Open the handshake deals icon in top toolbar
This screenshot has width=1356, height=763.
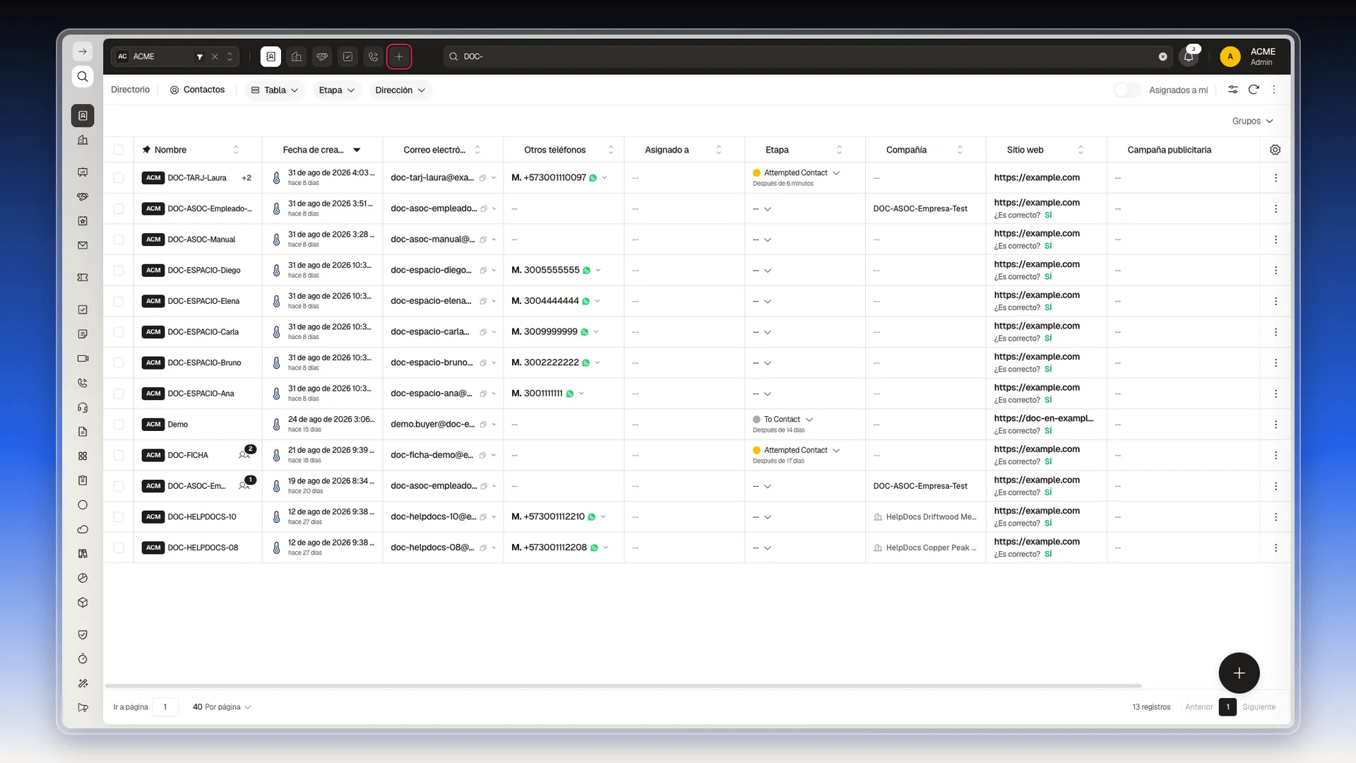[322, 57]
